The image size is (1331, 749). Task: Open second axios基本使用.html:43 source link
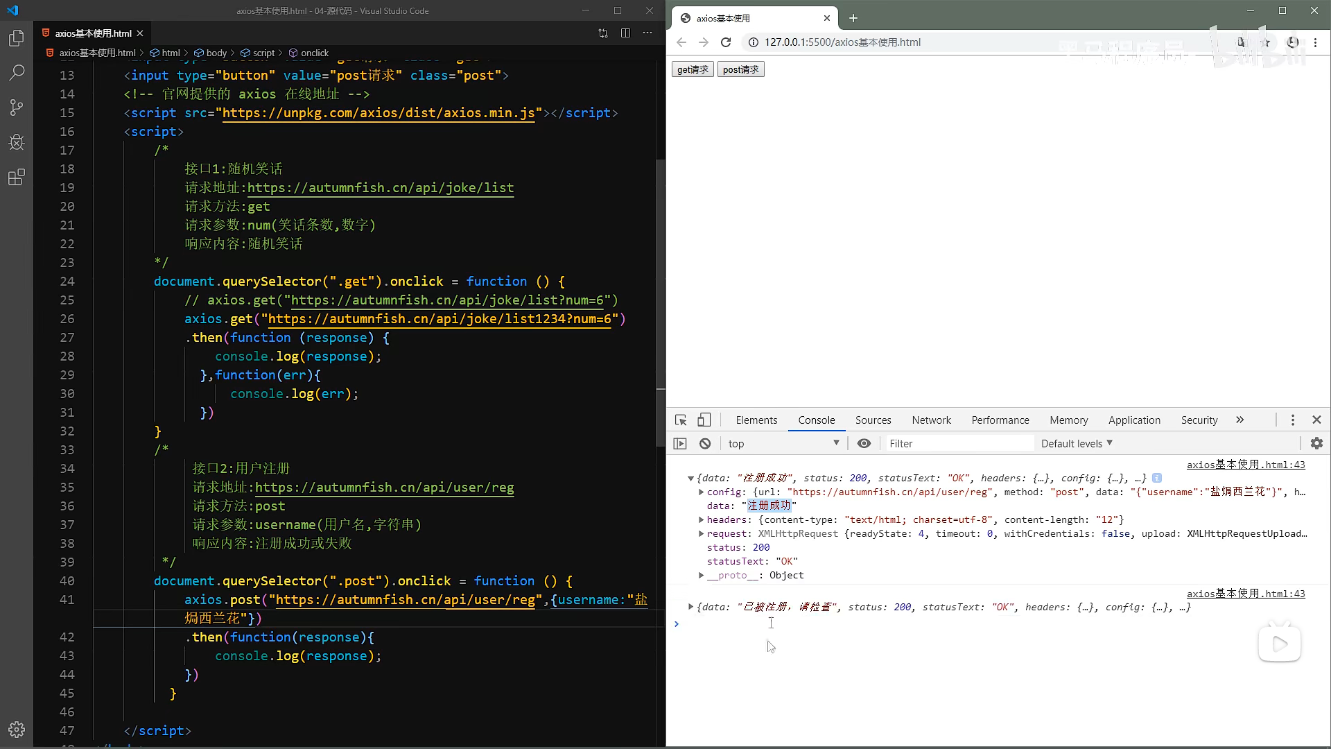[1246, 594]
